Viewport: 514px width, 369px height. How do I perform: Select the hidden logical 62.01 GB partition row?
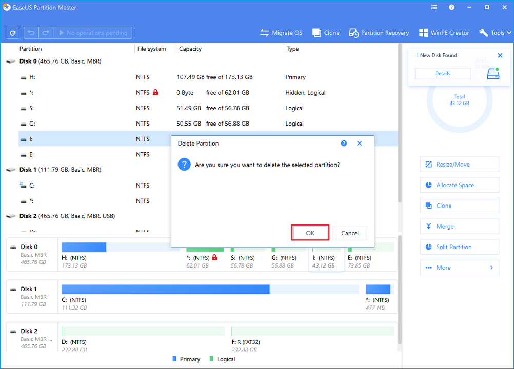coord(208,93)
